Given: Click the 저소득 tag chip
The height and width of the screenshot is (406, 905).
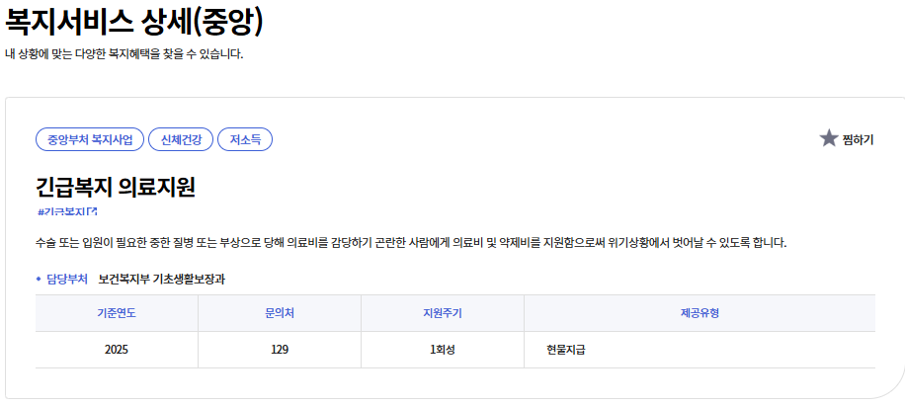Looking at the screenshot, I should (245, 140).
